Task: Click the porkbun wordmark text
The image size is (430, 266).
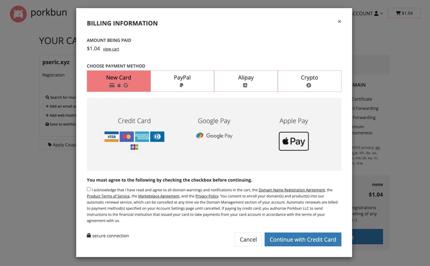Action: (x=49, y=13)
